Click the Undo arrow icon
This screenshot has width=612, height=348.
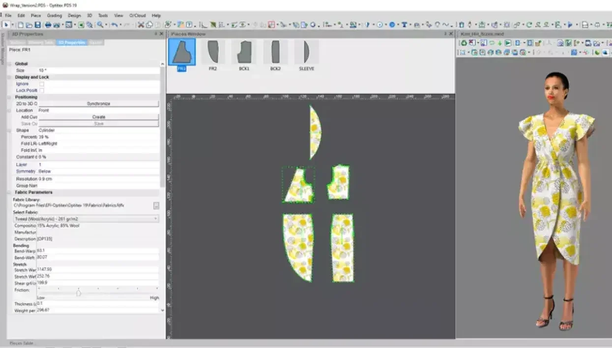[x=114, y=25]
